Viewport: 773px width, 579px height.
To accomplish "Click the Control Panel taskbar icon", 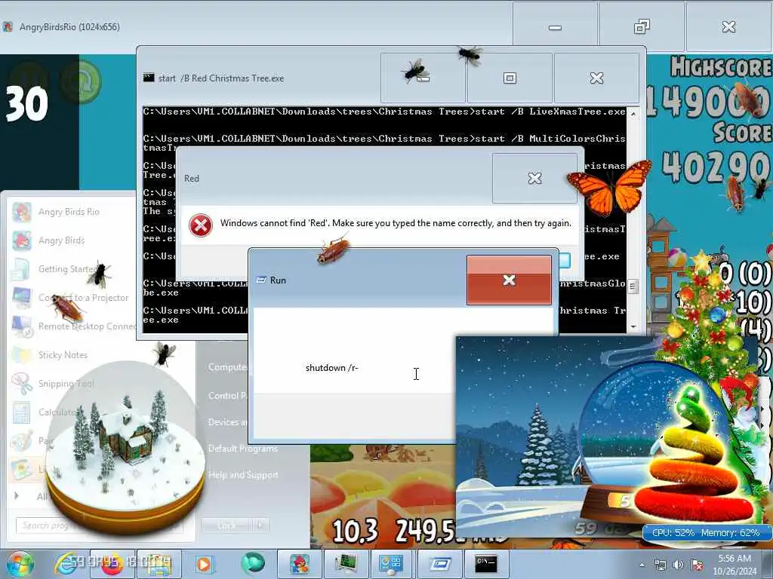I will [x=392, y=564].
